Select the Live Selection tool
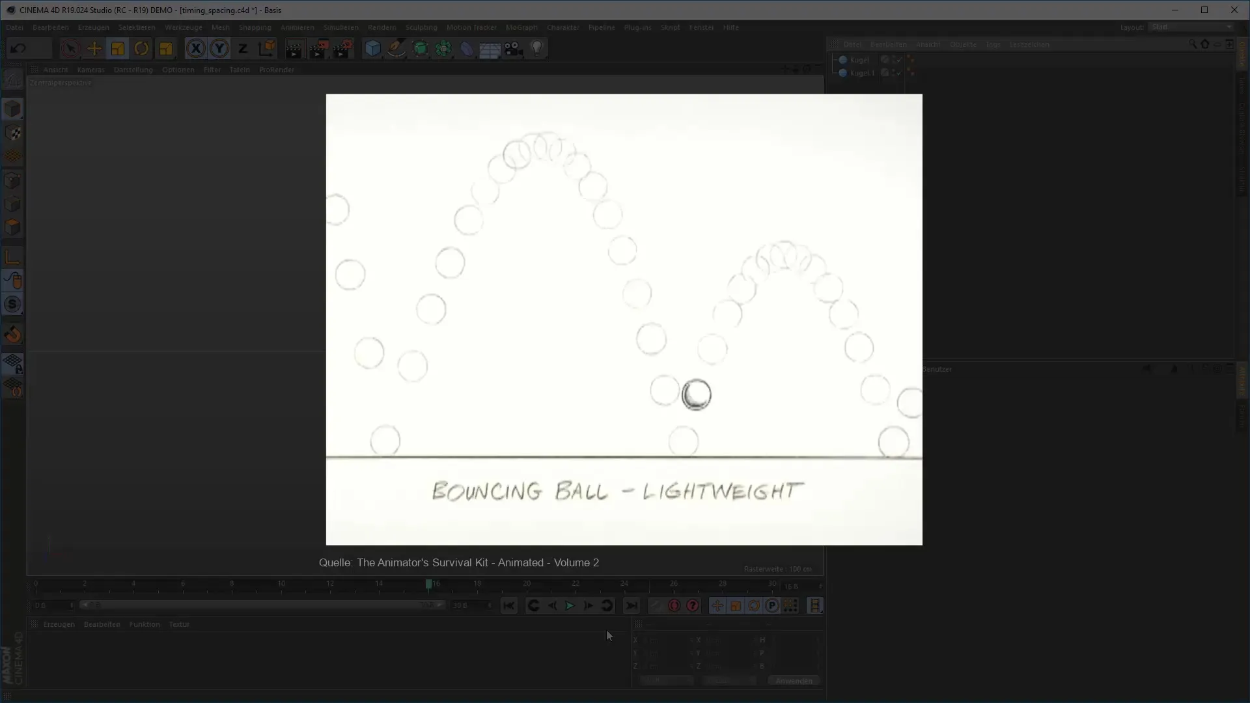The image size is (1250, 703). (70, 48)
